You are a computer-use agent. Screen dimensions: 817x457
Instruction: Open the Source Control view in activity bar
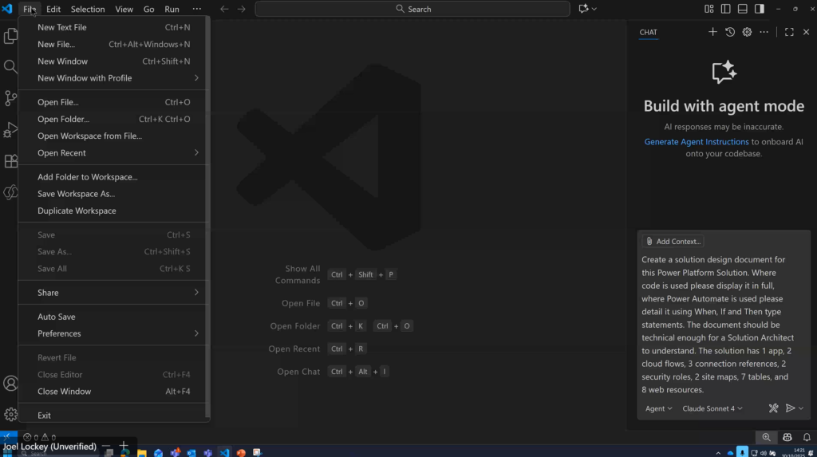tap(10, 98)
